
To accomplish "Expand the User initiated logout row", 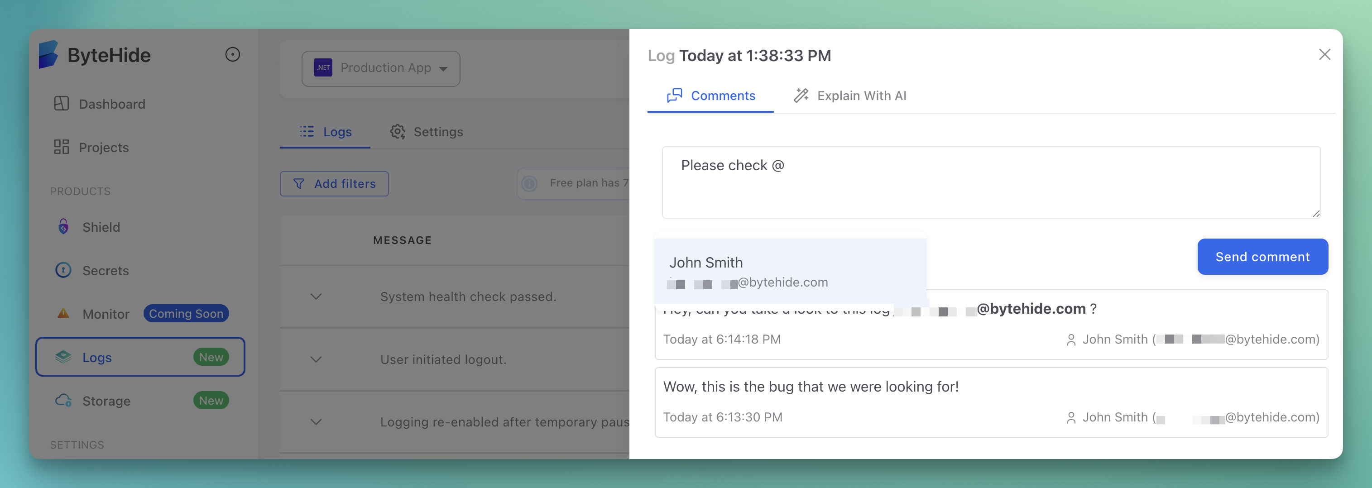I will click(x=316, y=359).
